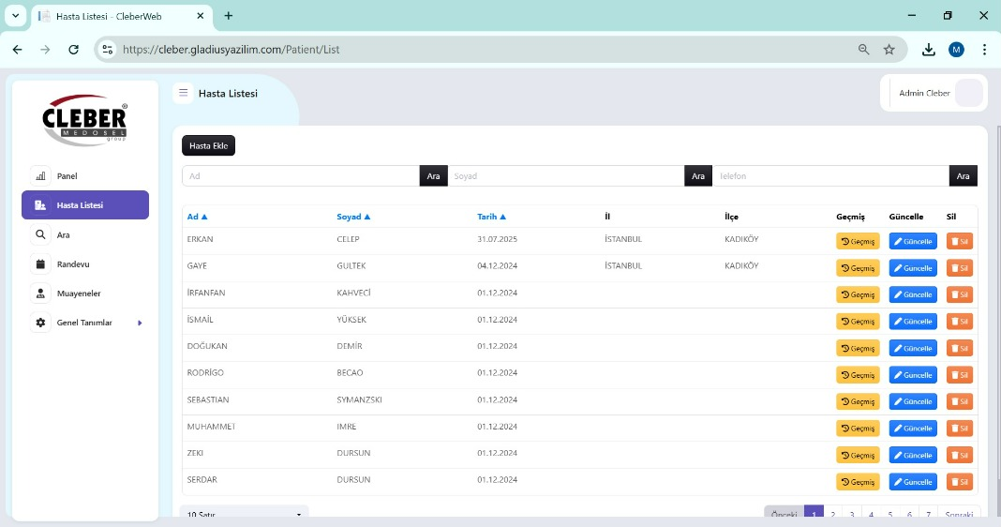The height and width of the screenshot is (527, 1001).
Task: Click the Hasta Ekle button
Action: [208, 146]
